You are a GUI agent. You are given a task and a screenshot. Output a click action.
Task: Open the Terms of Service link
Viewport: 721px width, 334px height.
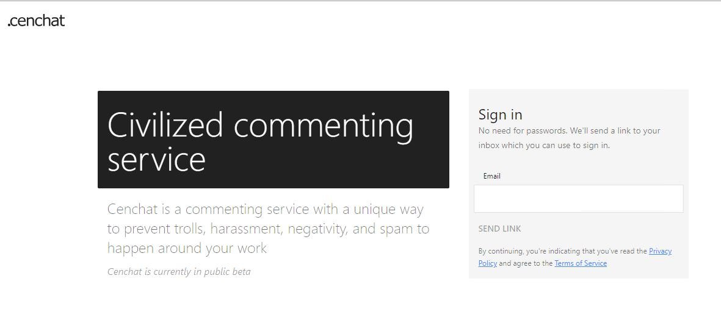tap(581, 263)
